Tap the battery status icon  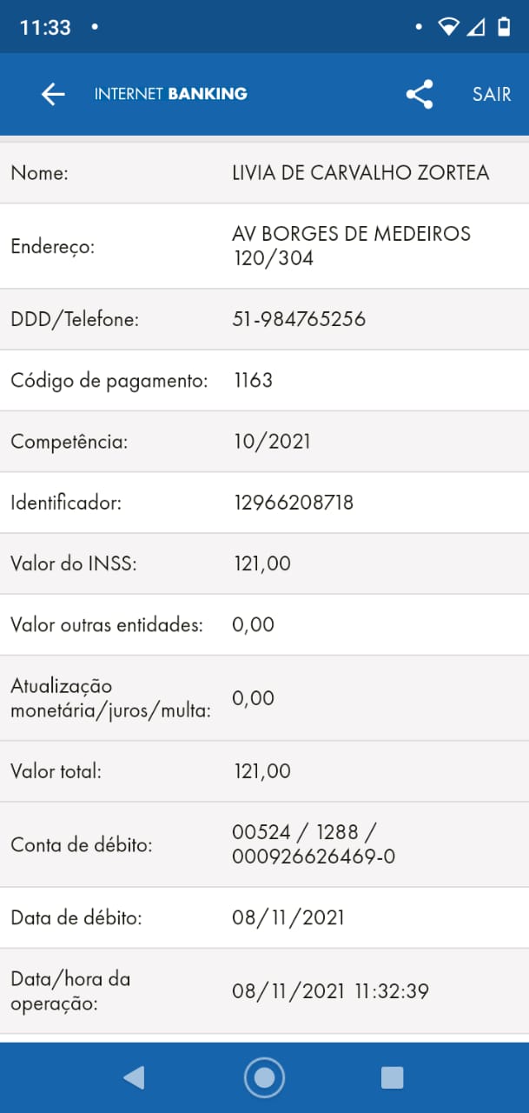(504, 27)
